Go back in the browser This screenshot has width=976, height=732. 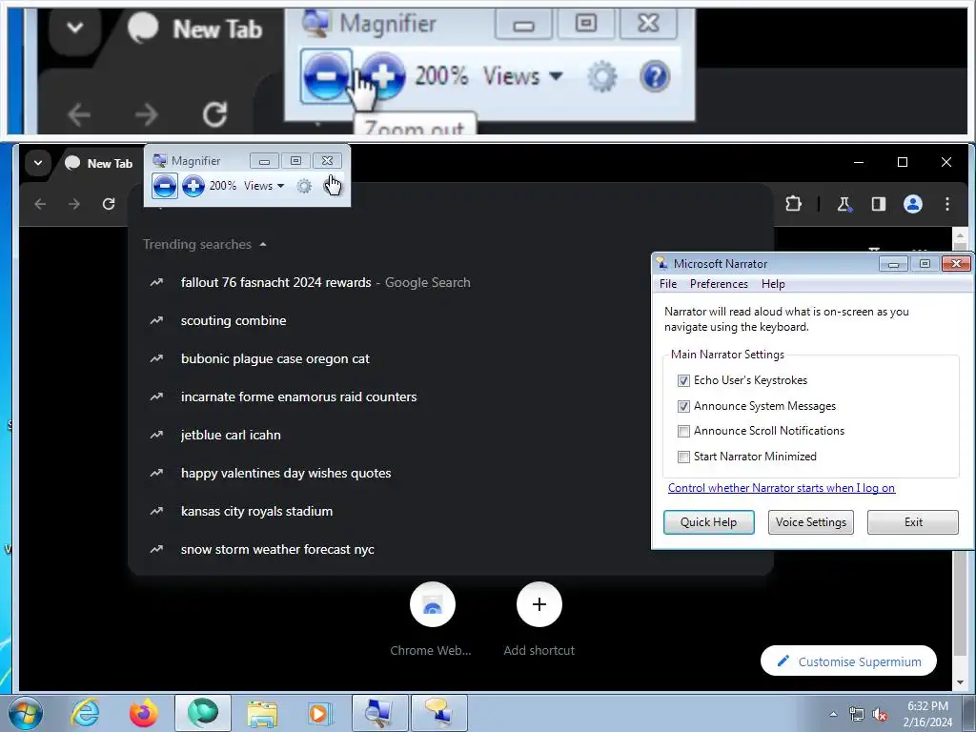point(40,204)
